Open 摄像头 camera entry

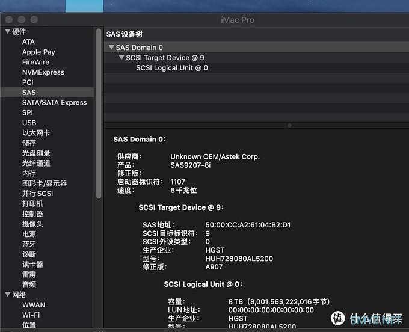[x=32, y=224]
